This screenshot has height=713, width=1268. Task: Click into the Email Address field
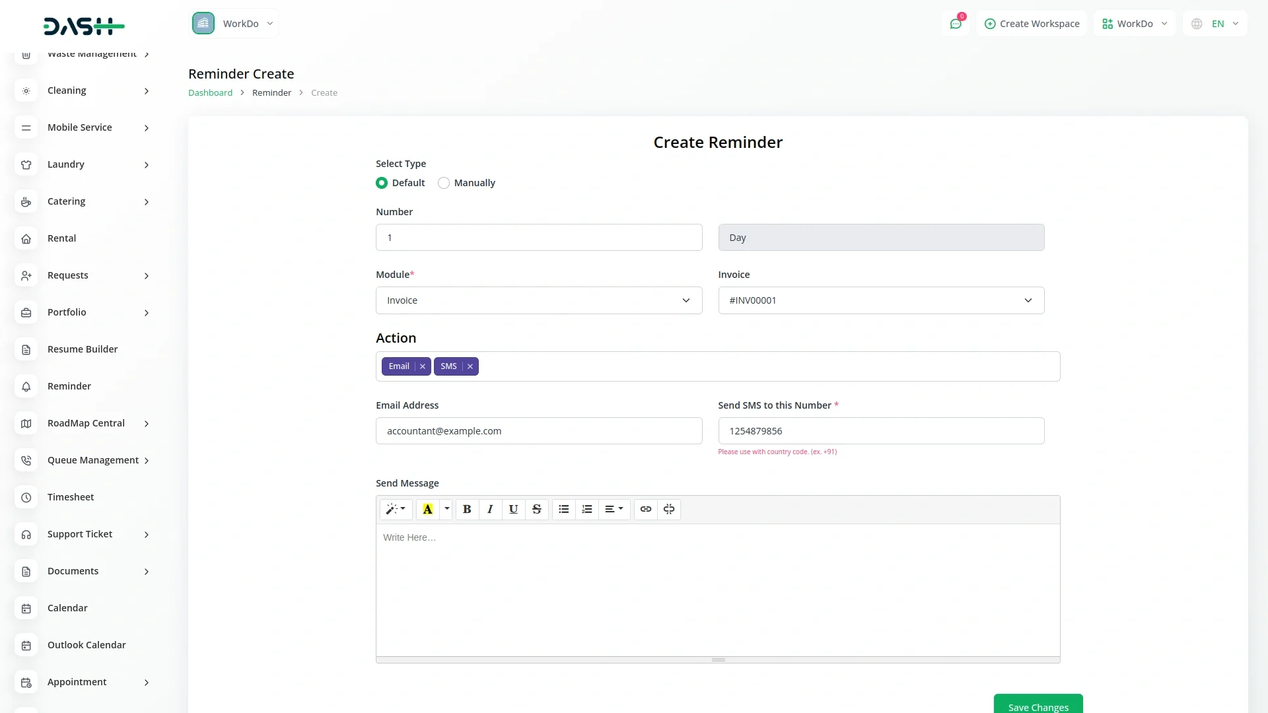(538, 431)
